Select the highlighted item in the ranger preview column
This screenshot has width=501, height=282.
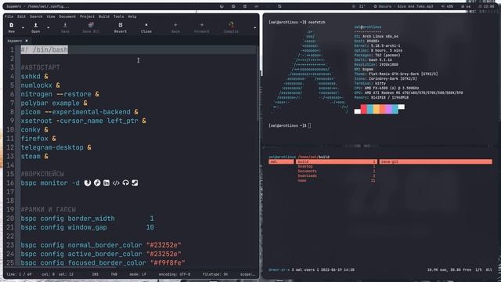(436, 162)
